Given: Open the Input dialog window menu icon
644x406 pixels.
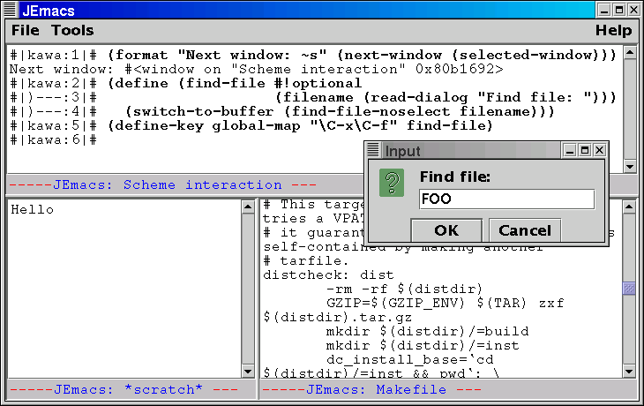Looking at the screenshot, I should coord(373,151).
